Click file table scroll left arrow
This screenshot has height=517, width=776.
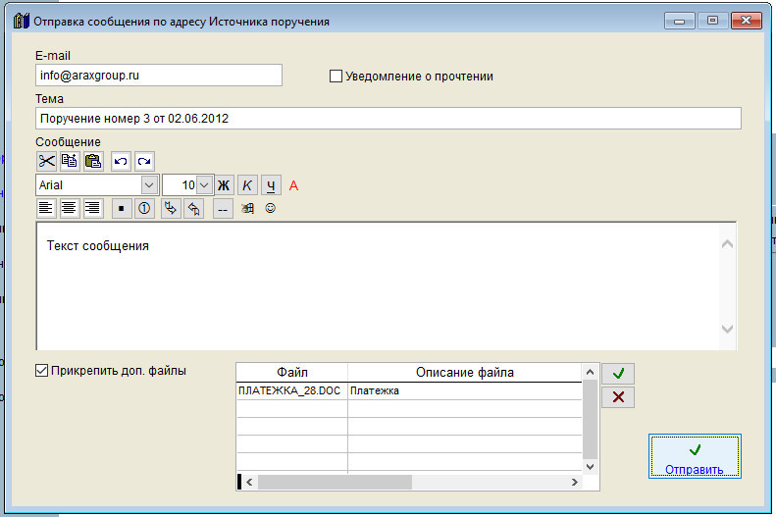click(249, 482)
